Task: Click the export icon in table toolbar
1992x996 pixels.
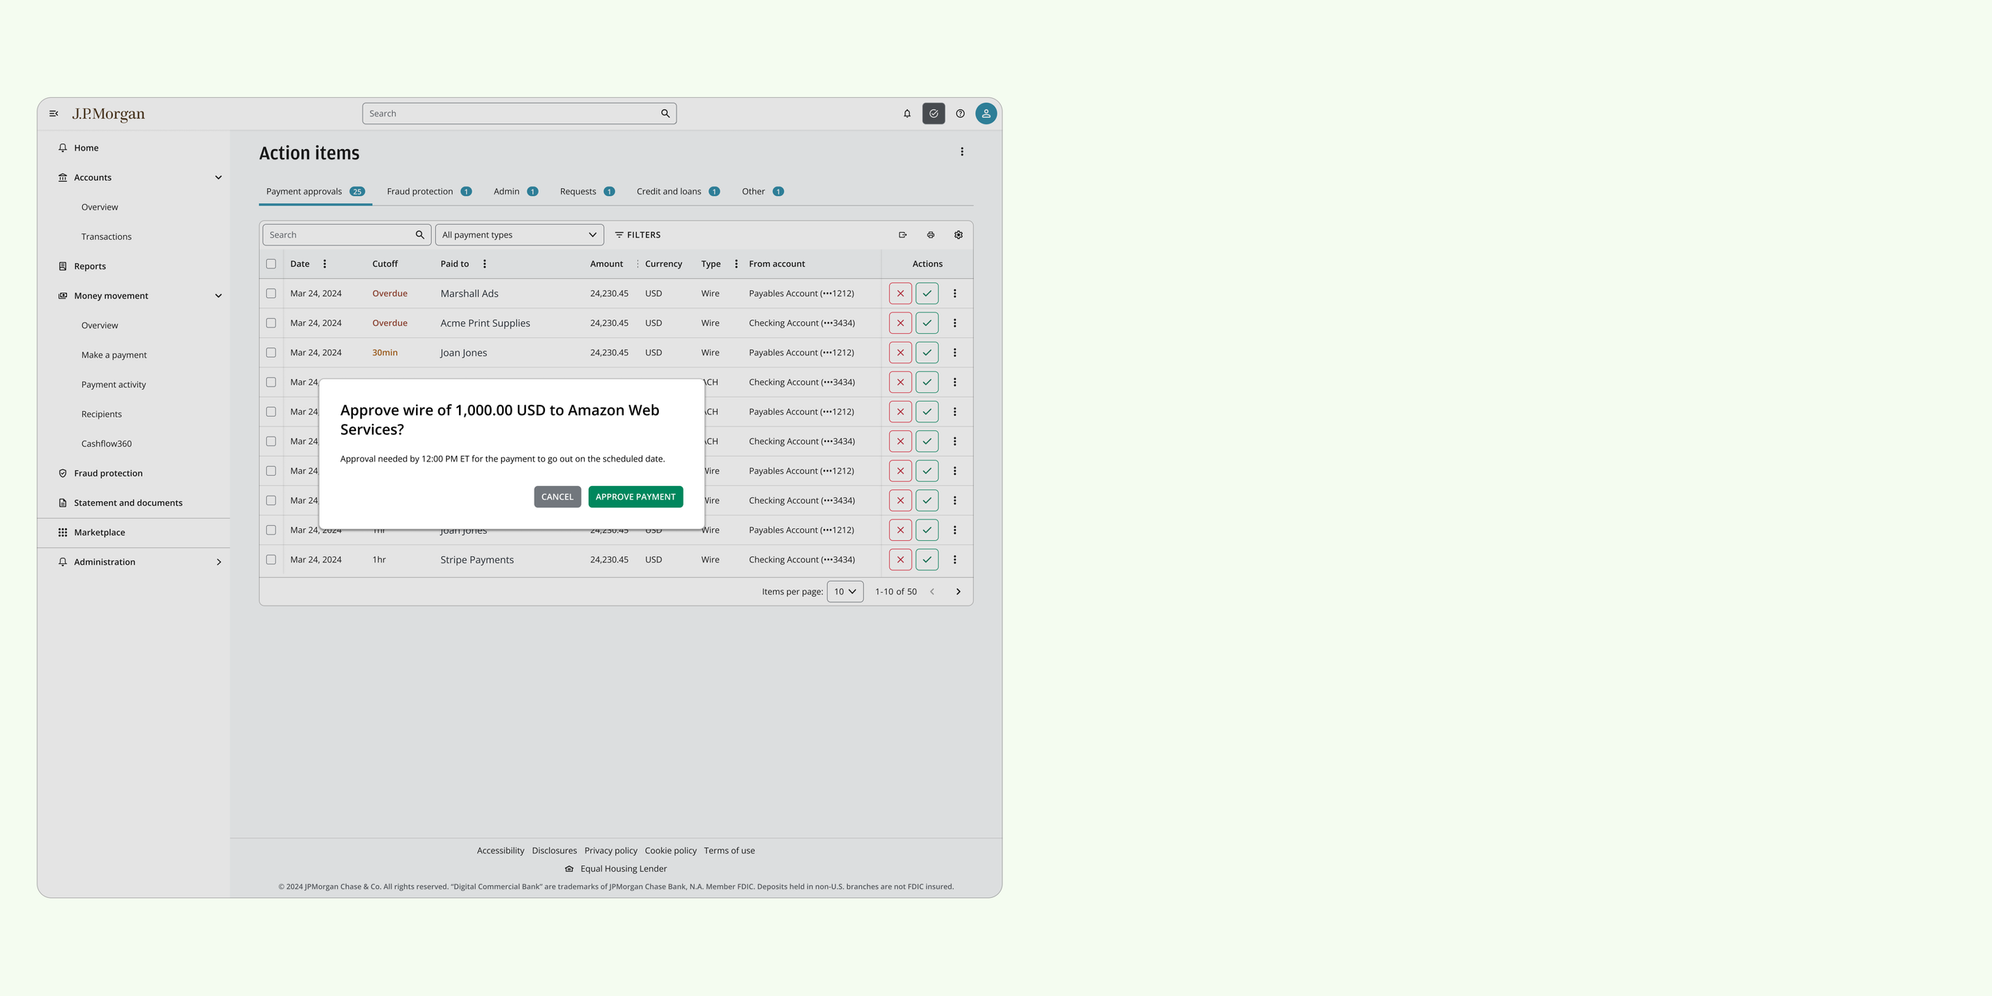Action: 903,235
